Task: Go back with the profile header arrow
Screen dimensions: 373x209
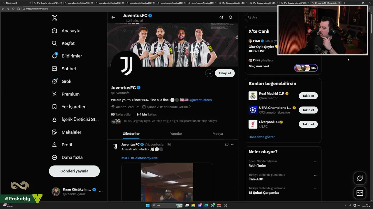Action: [x=113, y=17]
